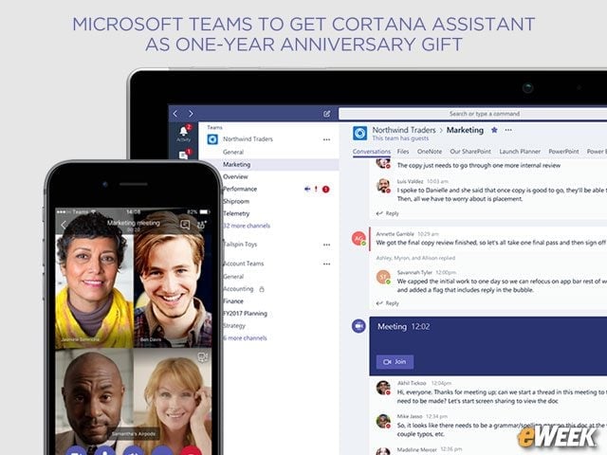The height and width of the screenshot is (455, 607).
Task: Click the Northwind Traders breadcrumb in header
Action: (404, 130)
